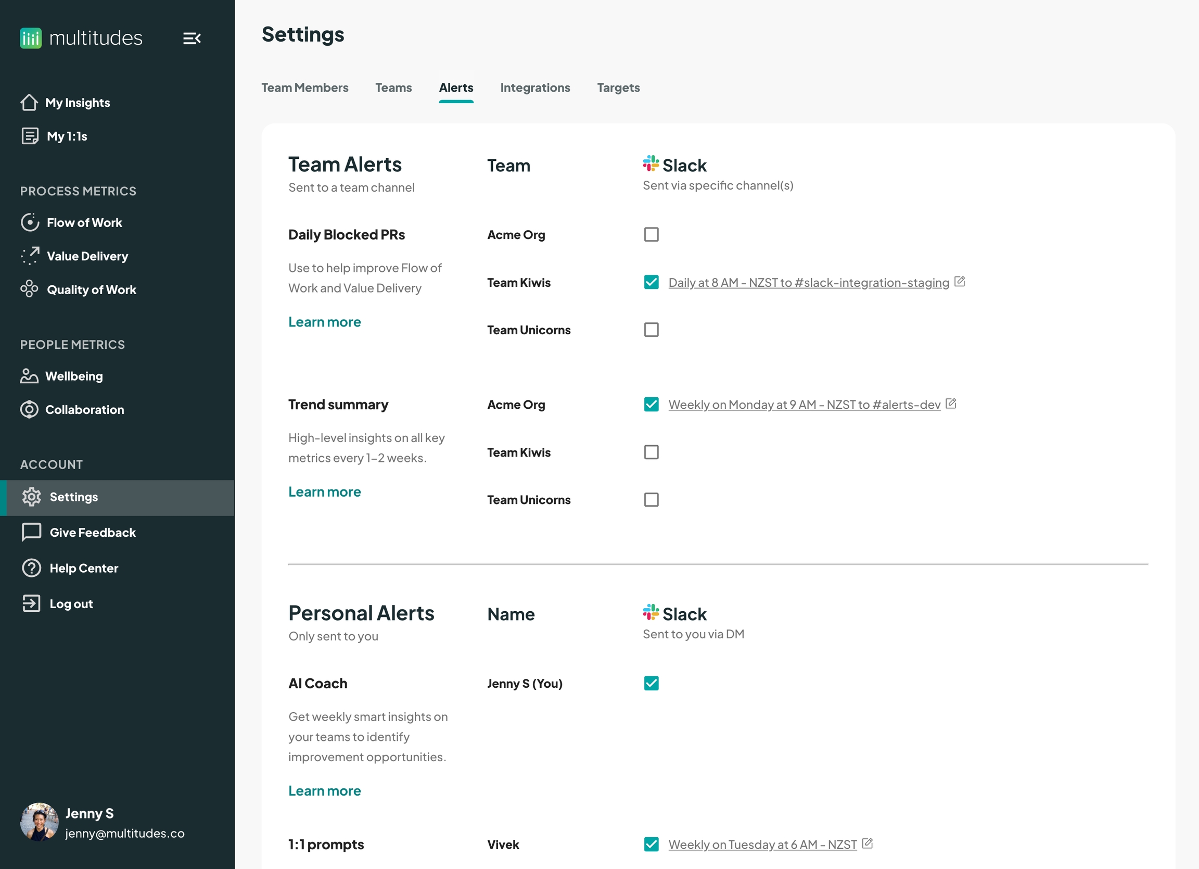Screen dimensions: 1199x869
Task: Click Jenny S profile avatar
Action: click(39, 823)
